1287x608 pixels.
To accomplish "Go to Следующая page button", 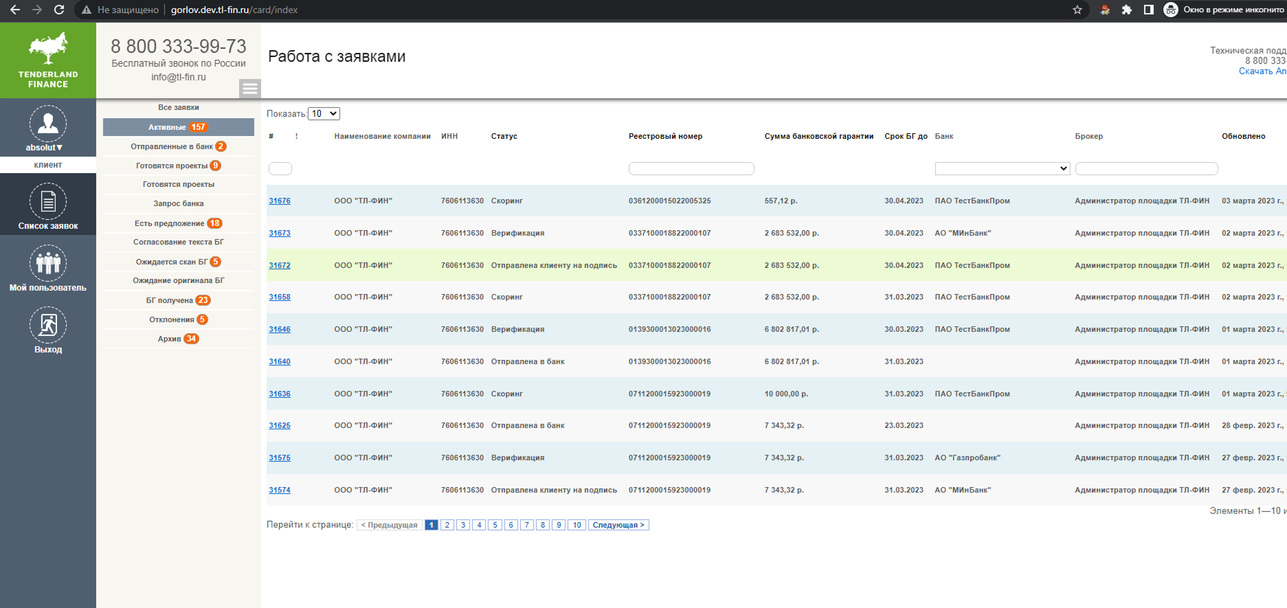I will point(618,525).
